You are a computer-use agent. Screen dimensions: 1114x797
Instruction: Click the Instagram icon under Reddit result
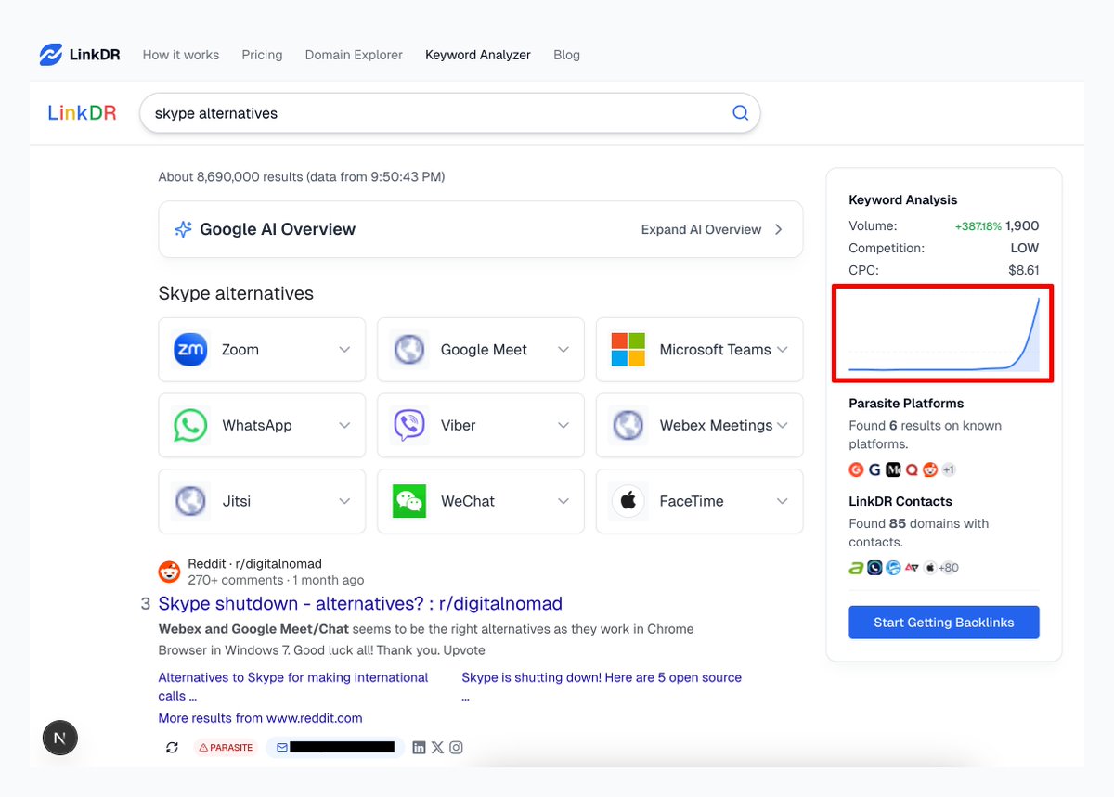coord(456,748)
